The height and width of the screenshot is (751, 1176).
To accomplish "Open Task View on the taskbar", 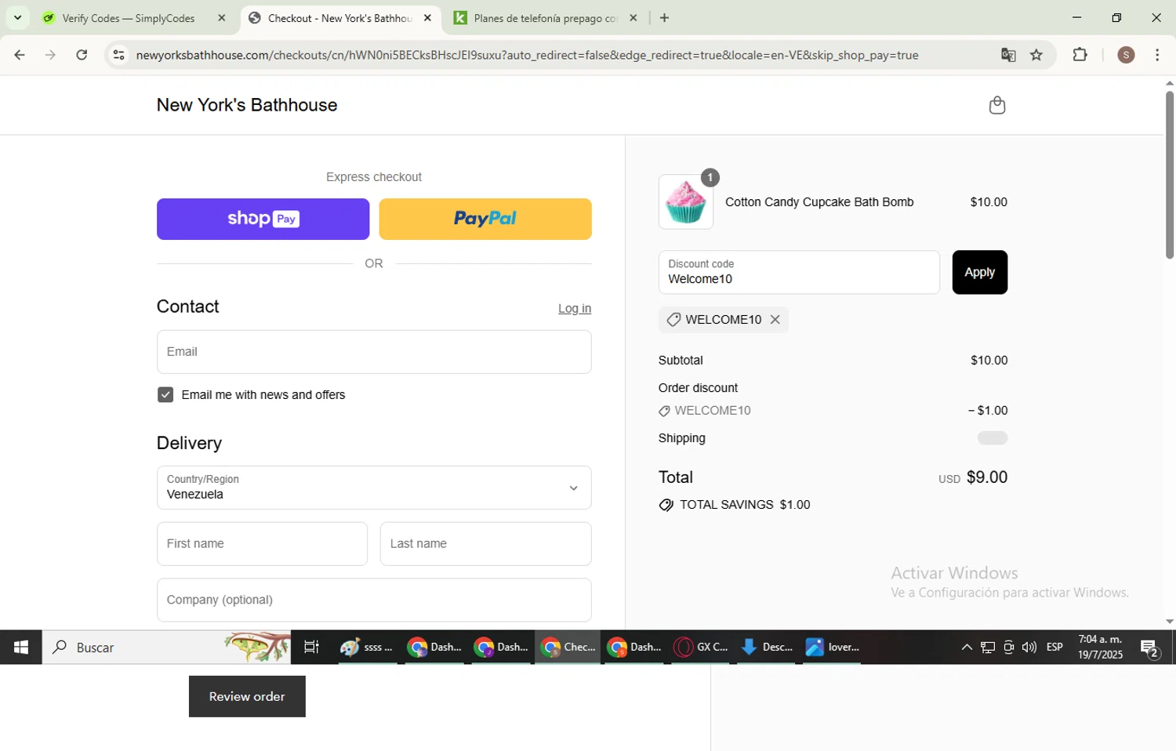I will coord(311,648).
